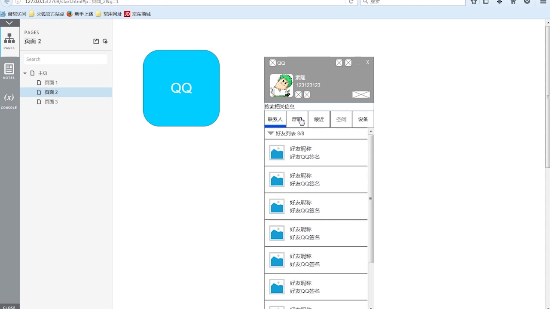The width and height of the screenshot is (550, 309).
Task: Click the QQ logo placeholder in title bar
Action: click(x=272, y=63)
